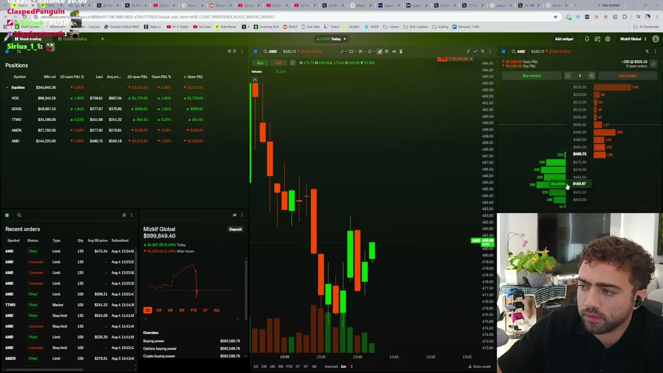Click the Deposit button
Viewport: 663px width, 373px height.
tap(236, 229)
